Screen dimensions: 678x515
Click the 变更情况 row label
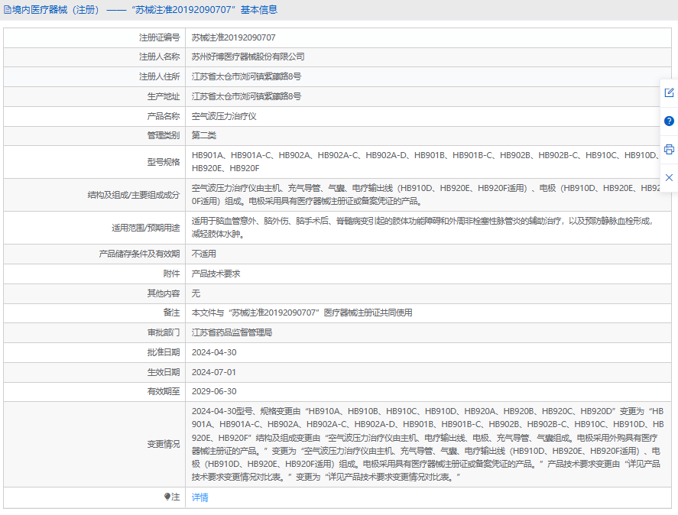pyautogui.click(x=163, y=444)
